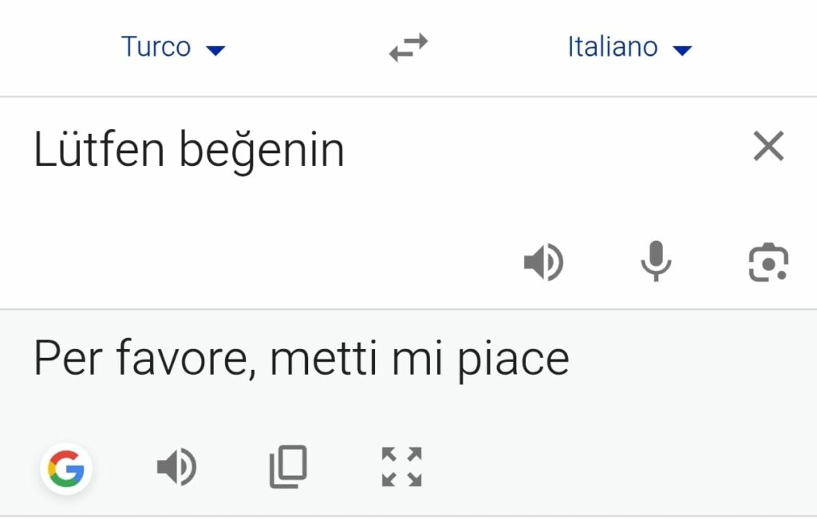Image resolution: width=817 pixels, height=519 pixels.
Task: Clear the source text with X
Action: point(768,147)
